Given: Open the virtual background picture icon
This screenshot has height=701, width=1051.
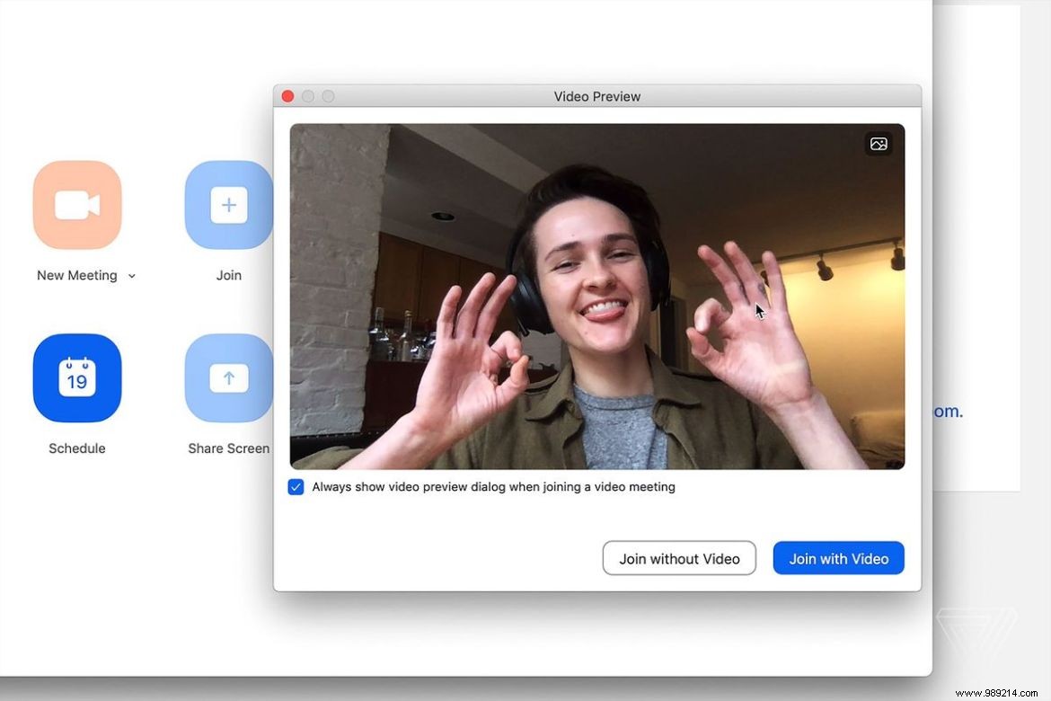Looking at the screenshot, I should [878, 143].
